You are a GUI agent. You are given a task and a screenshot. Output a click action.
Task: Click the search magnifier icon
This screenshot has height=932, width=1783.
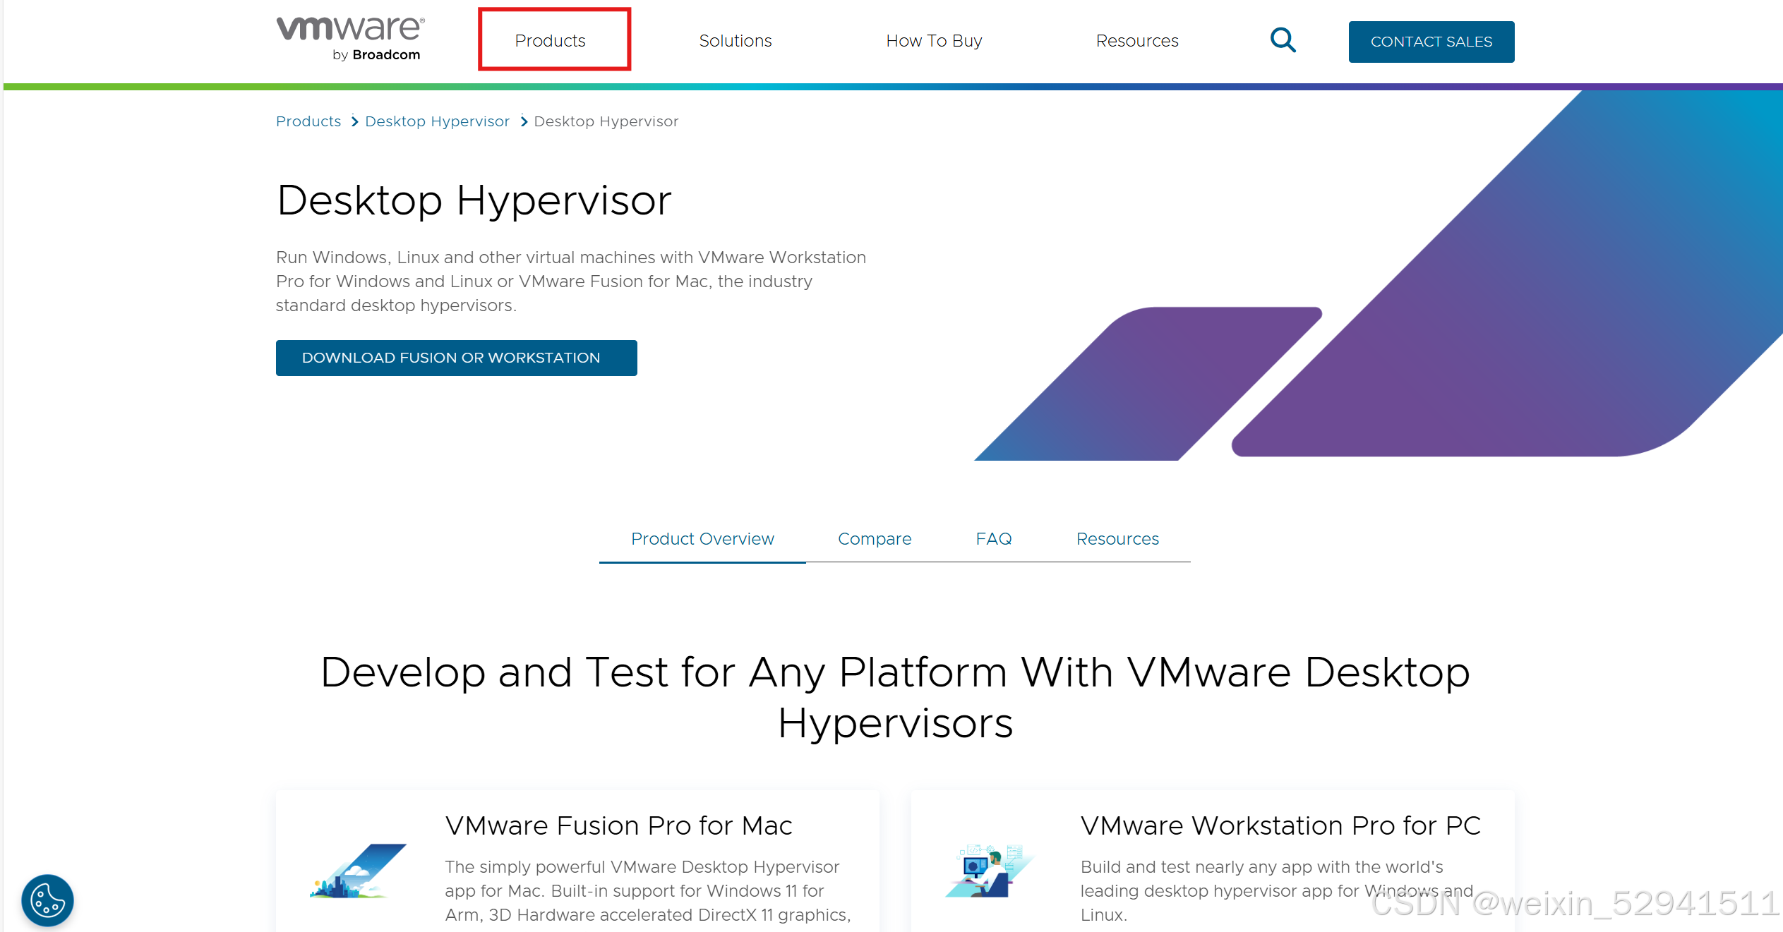click(1283, 40)
